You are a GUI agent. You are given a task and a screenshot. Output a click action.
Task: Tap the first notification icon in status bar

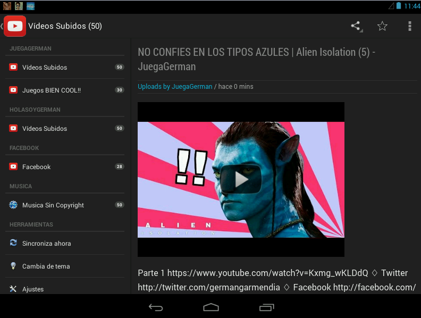7,6
